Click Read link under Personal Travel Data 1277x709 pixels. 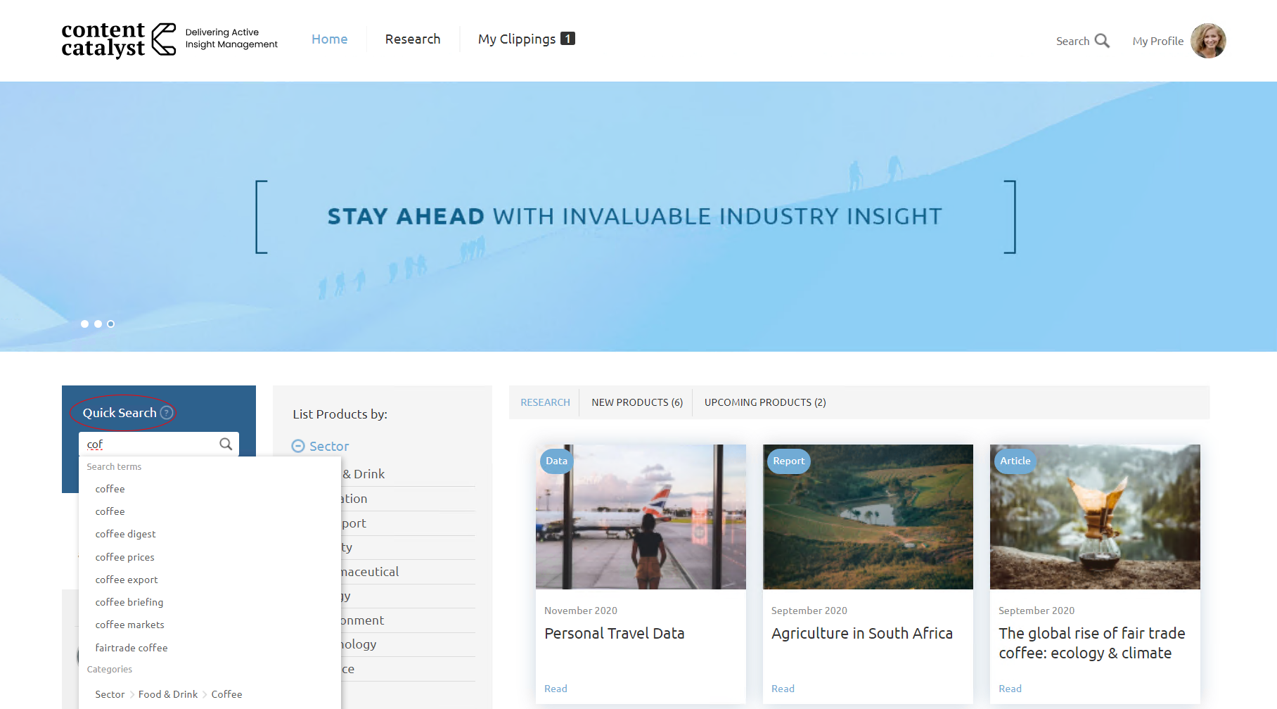click(556, 689)
